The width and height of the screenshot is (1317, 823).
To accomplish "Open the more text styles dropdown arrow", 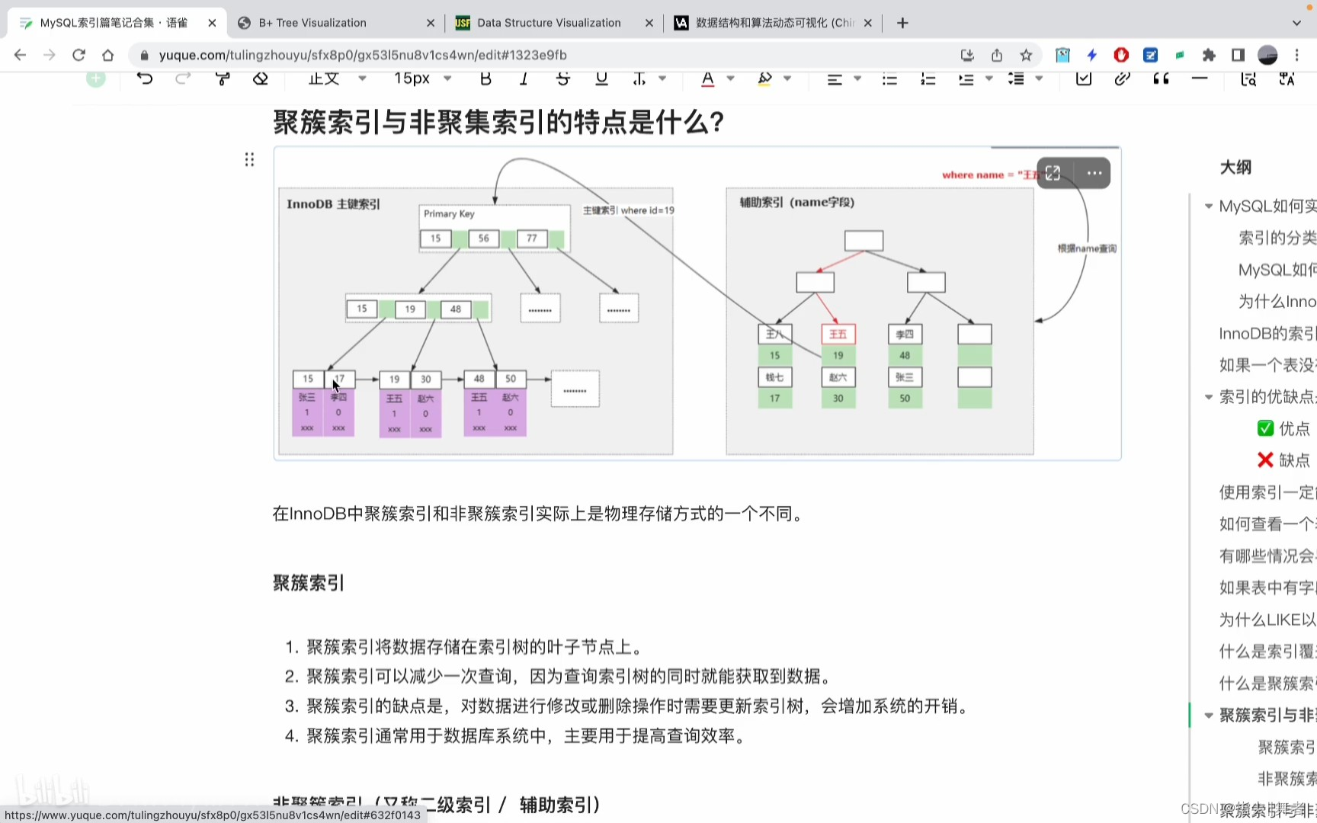I will point(662,78).
